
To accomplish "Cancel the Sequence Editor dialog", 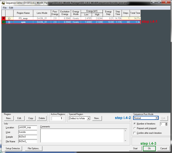I will pos(163,149).
